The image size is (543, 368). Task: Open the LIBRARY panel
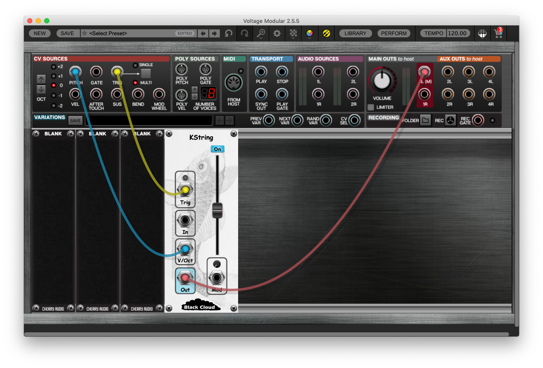355,33
